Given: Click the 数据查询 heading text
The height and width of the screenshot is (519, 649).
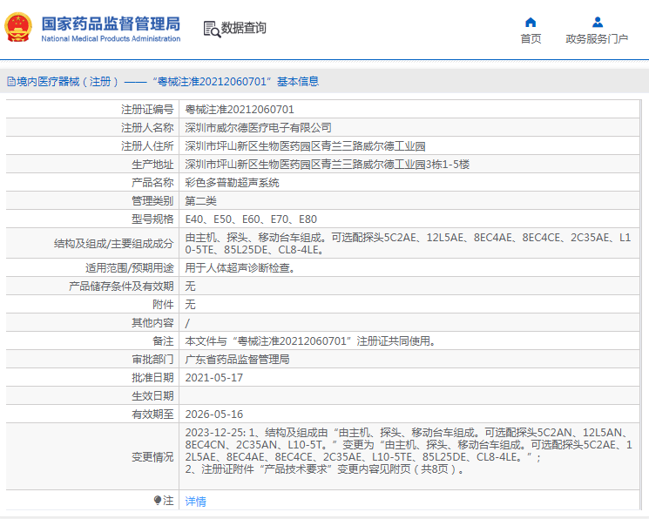Looking at the screenshot, I should point(243,28).
